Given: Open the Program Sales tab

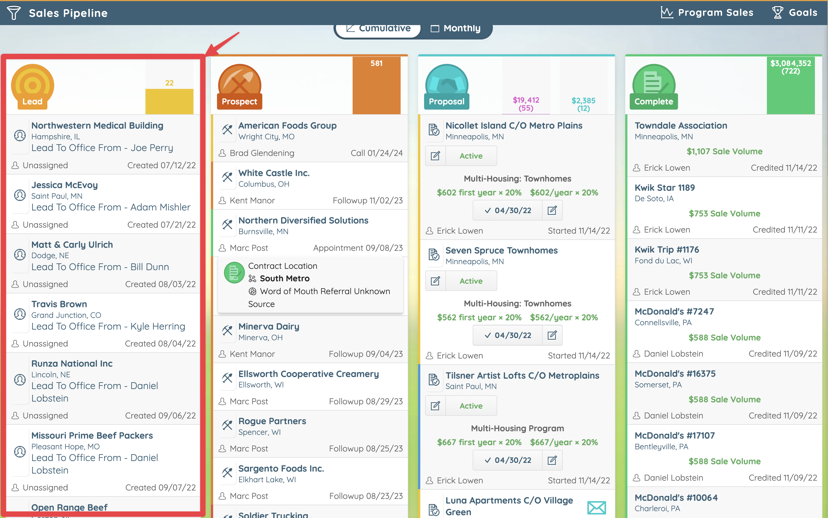Looking at the screenshot, I should coord(707,13).
